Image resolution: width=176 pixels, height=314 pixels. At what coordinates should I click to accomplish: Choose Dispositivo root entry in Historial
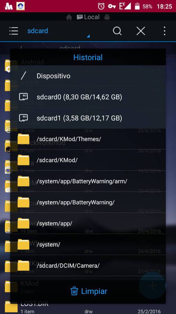coord(88,76)
